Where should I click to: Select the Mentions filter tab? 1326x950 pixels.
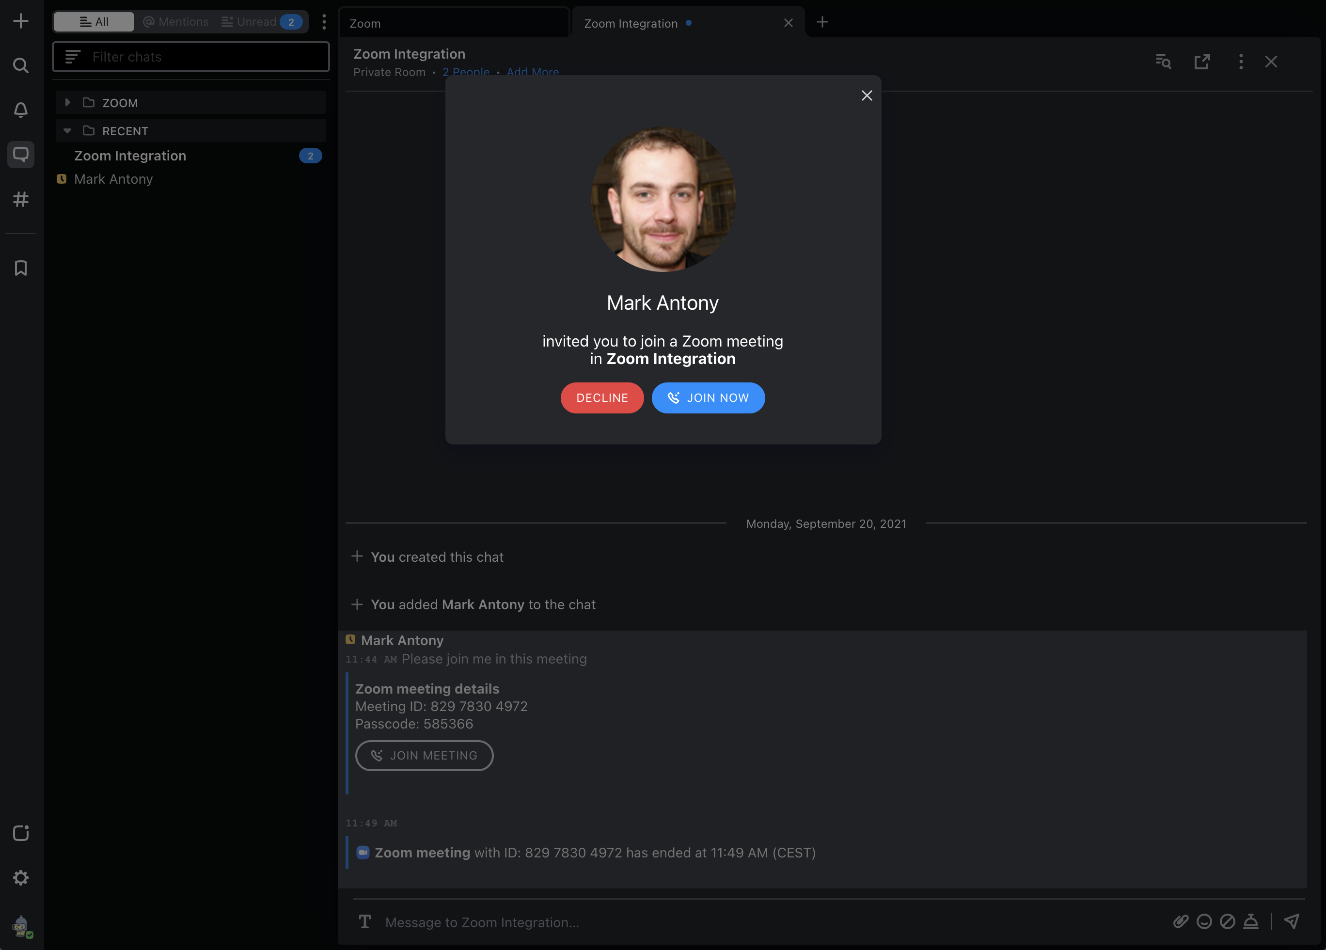point(176,22)
